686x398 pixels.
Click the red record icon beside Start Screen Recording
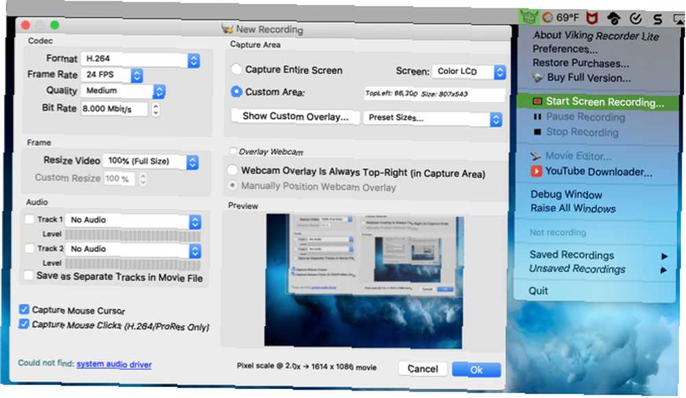(x=537, y=101)
